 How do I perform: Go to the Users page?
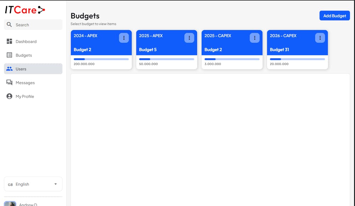click(33, 69)
